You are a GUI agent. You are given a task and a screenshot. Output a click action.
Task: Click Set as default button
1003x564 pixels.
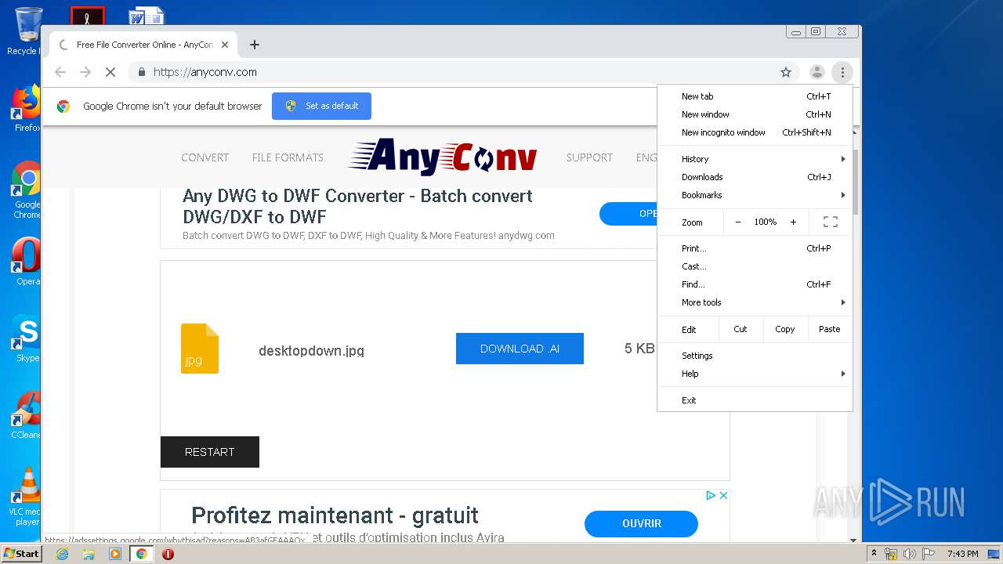(321, 106)
